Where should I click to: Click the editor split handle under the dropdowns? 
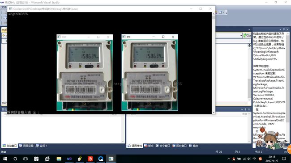249,45
